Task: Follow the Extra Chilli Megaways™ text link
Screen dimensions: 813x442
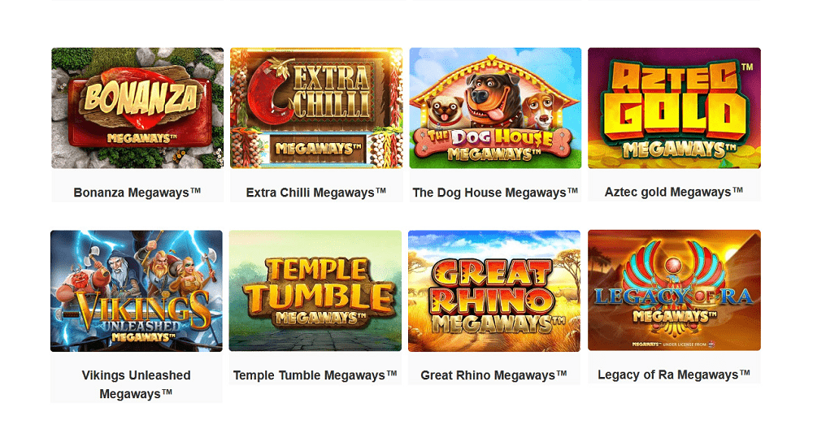Action: pyautogui.click(x=316, y=193)
